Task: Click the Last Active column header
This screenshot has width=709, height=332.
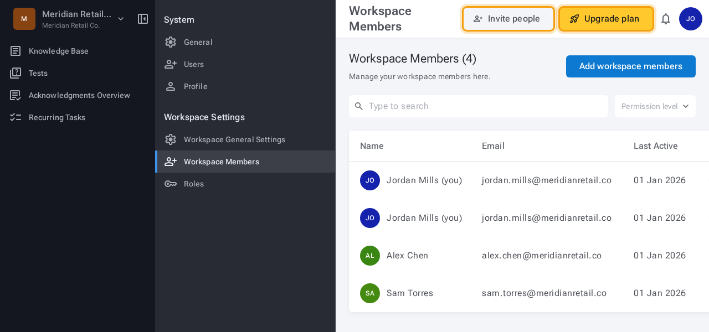Action: click(656, 146)
